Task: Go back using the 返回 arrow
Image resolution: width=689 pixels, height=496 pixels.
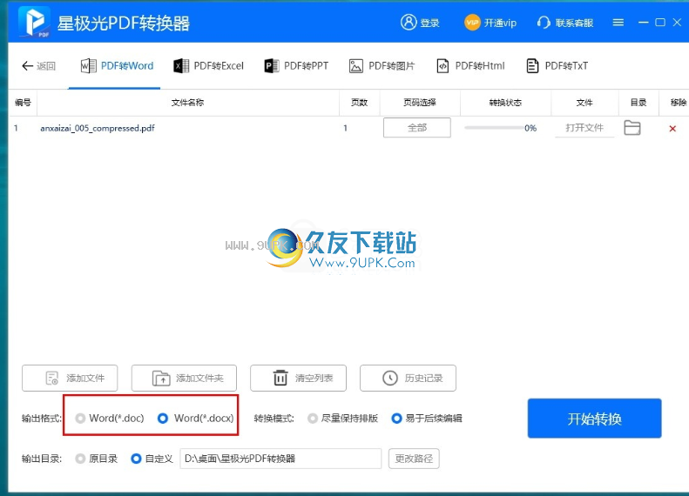Action: (x=38, y=66)
